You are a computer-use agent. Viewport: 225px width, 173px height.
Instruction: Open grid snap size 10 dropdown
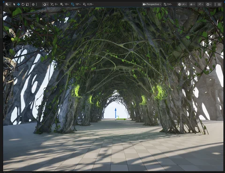point(67,4)
